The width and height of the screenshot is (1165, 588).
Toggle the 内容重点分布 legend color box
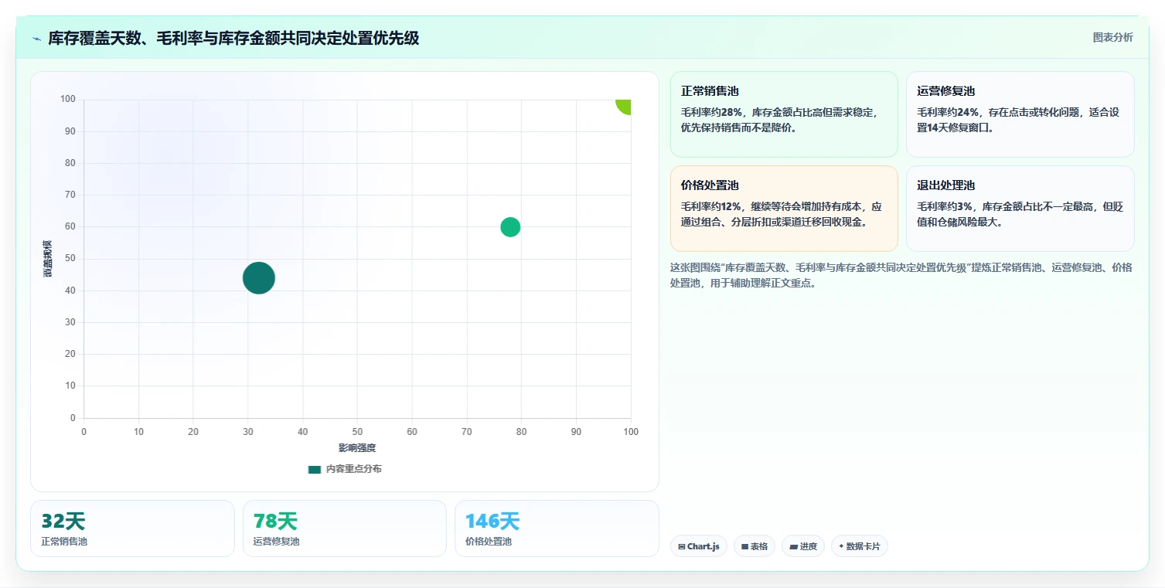(x=314, y=470)
